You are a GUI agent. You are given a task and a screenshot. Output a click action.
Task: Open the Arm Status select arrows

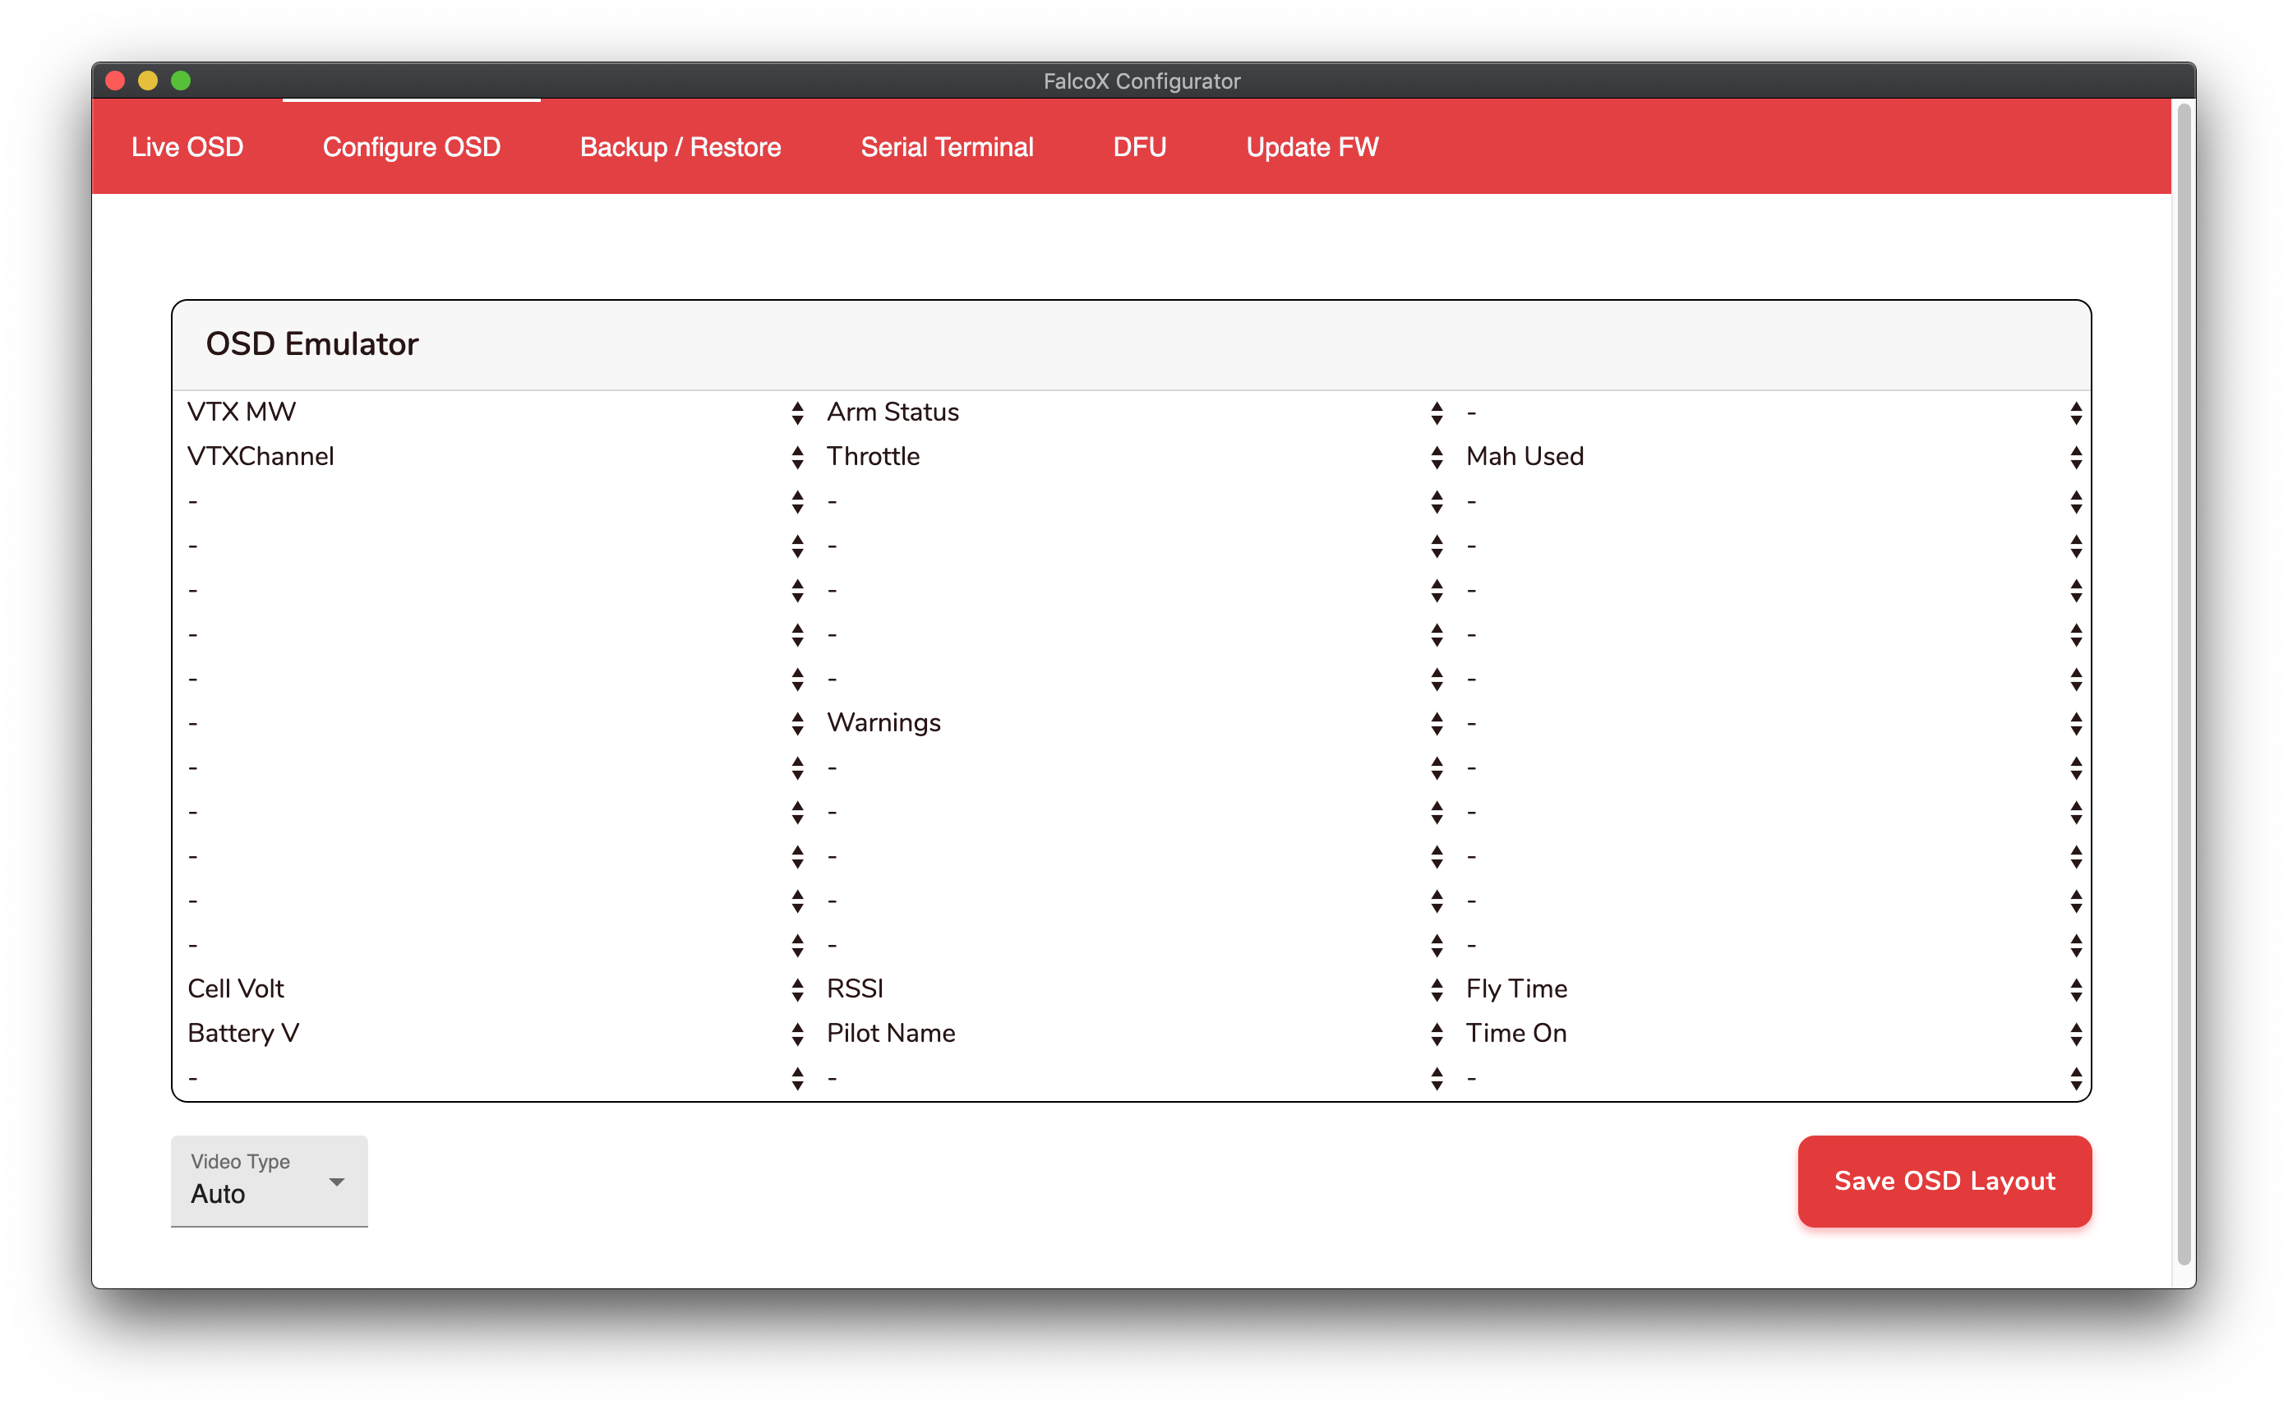[x=1437, y=413]
